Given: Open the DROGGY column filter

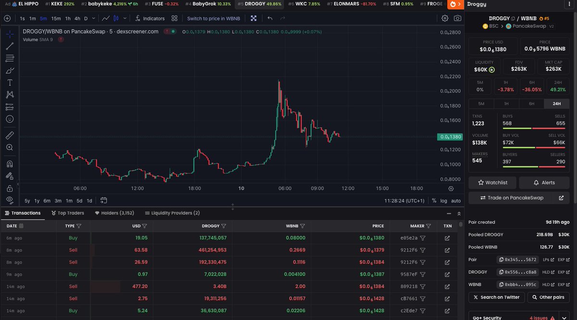Looking at the screenshot, I should (224, 226).
